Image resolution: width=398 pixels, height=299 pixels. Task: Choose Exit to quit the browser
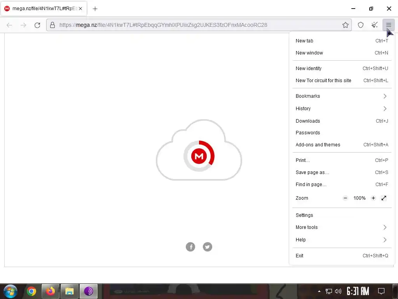[x=342, y=255]
